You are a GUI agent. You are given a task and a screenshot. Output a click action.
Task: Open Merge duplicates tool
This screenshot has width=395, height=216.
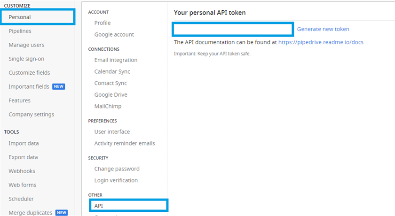point(30,213)
